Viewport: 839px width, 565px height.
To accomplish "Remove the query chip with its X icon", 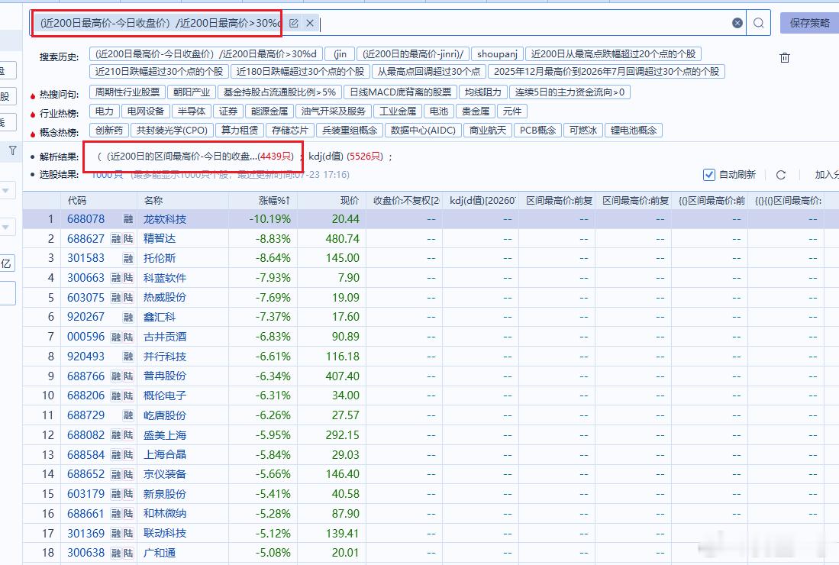I will tap(310, 23).
